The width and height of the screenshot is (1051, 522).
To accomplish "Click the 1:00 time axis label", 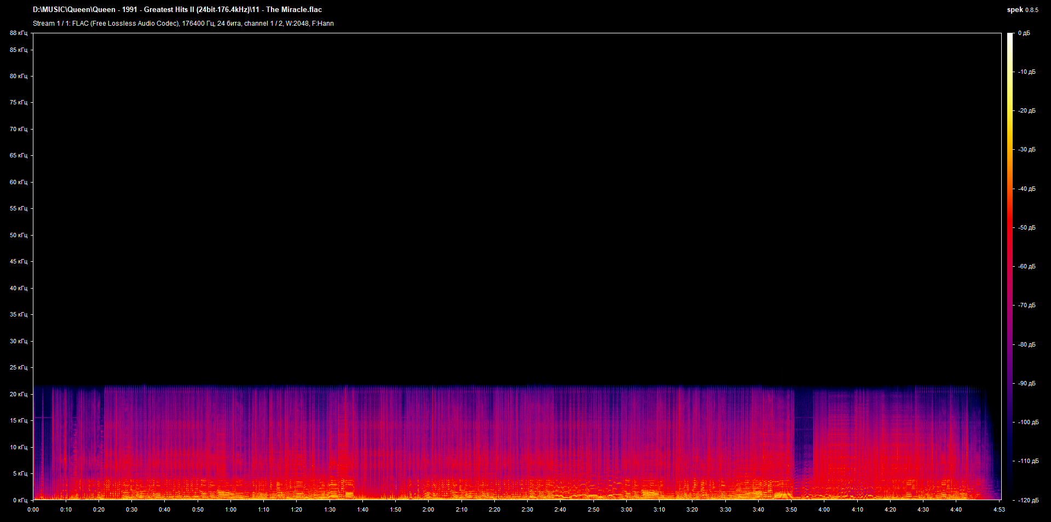I will tap(231, 509).
